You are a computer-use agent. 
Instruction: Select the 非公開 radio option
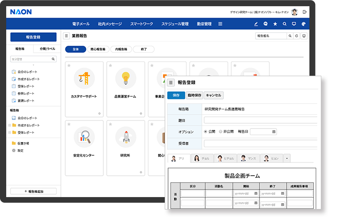(221, 131)
